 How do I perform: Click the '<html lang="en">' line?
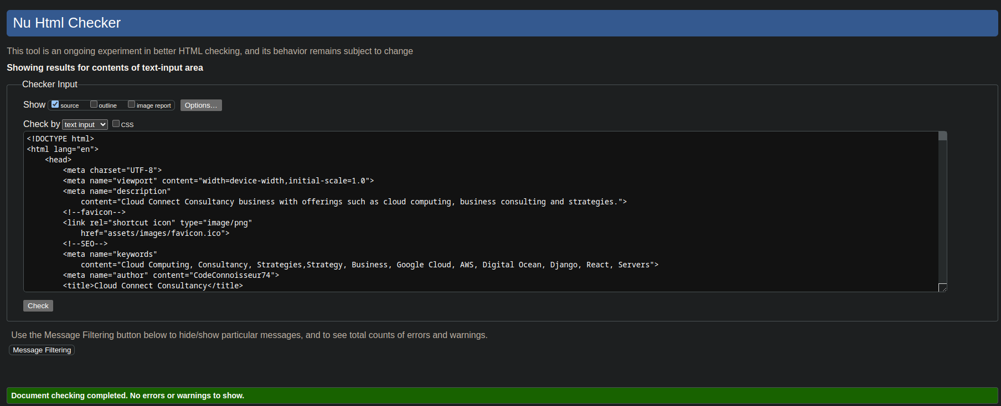pos(63,149)
